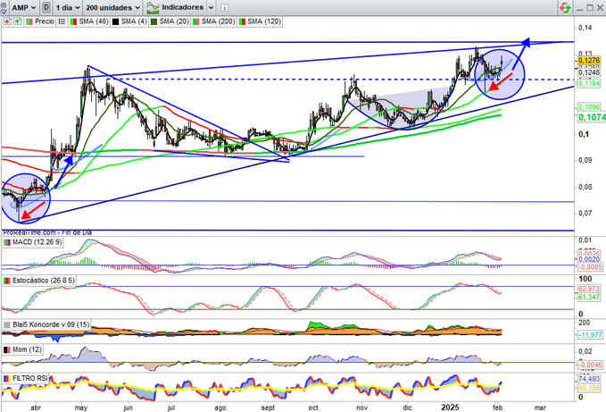Select the SMA (200) legend label
This screenshot has width=606, height=412.
pos(218,21)
